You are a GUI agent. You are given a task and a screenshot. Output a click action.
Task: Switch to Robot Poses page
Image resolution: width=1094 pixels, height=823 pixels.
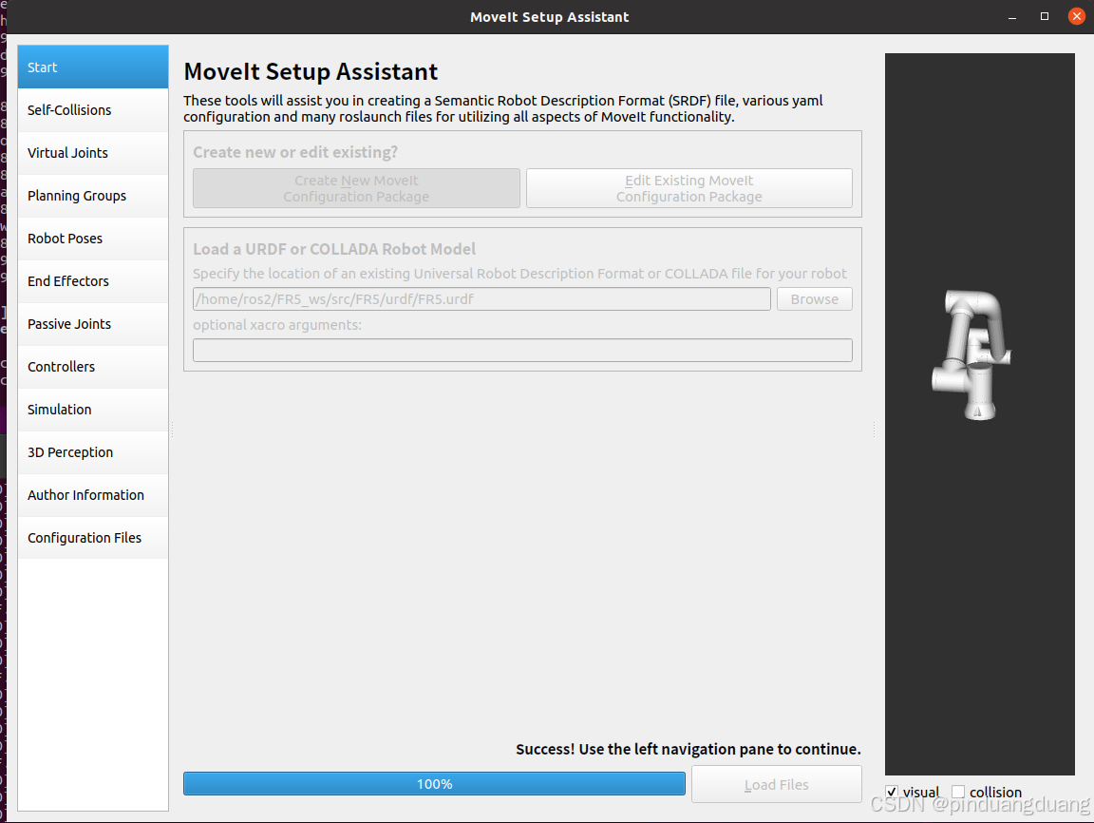(x=93, y=239)
